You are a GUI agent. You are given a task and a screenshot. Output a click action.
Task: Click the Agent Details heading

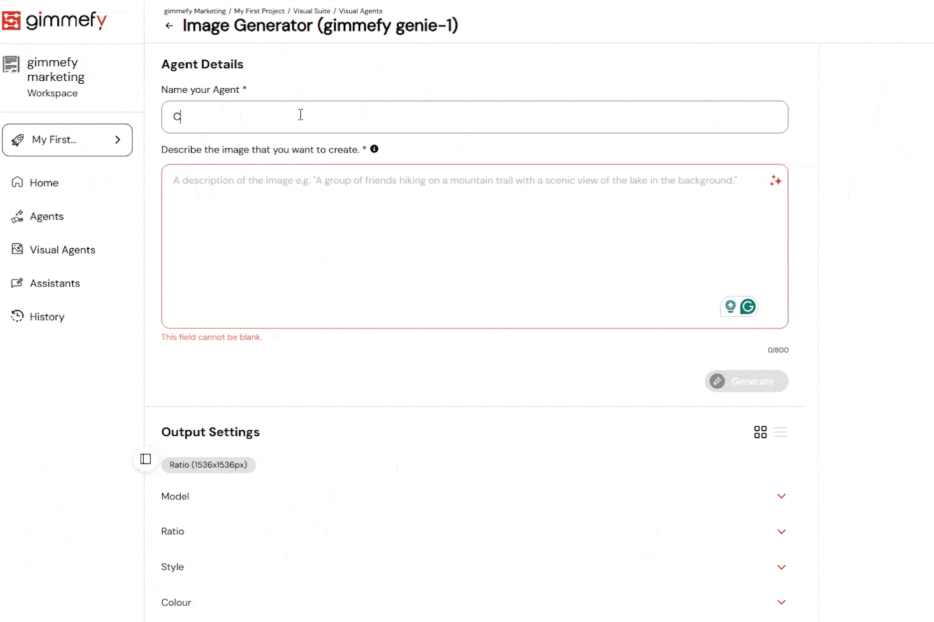[x=202, y=64]
